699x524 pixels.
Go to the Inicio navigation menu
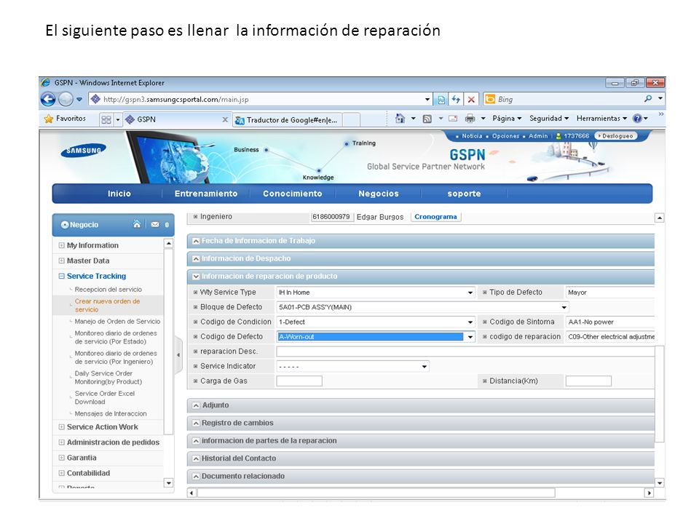point(119,194)
